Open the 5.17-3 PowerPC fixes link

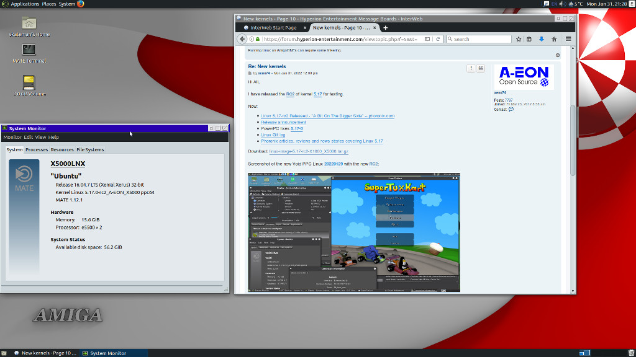(296, 128)
